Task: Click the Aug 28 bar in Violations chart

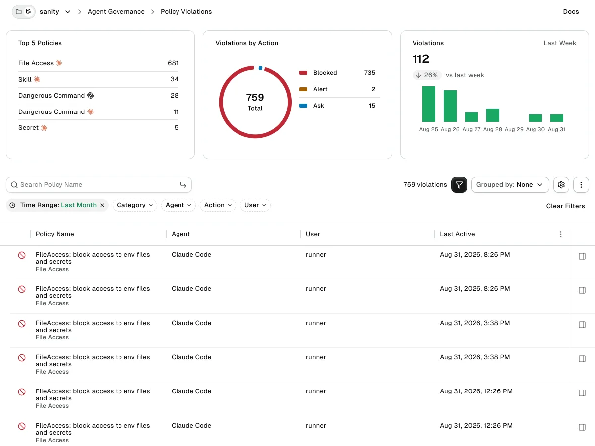Action: (x=493, y=115)
